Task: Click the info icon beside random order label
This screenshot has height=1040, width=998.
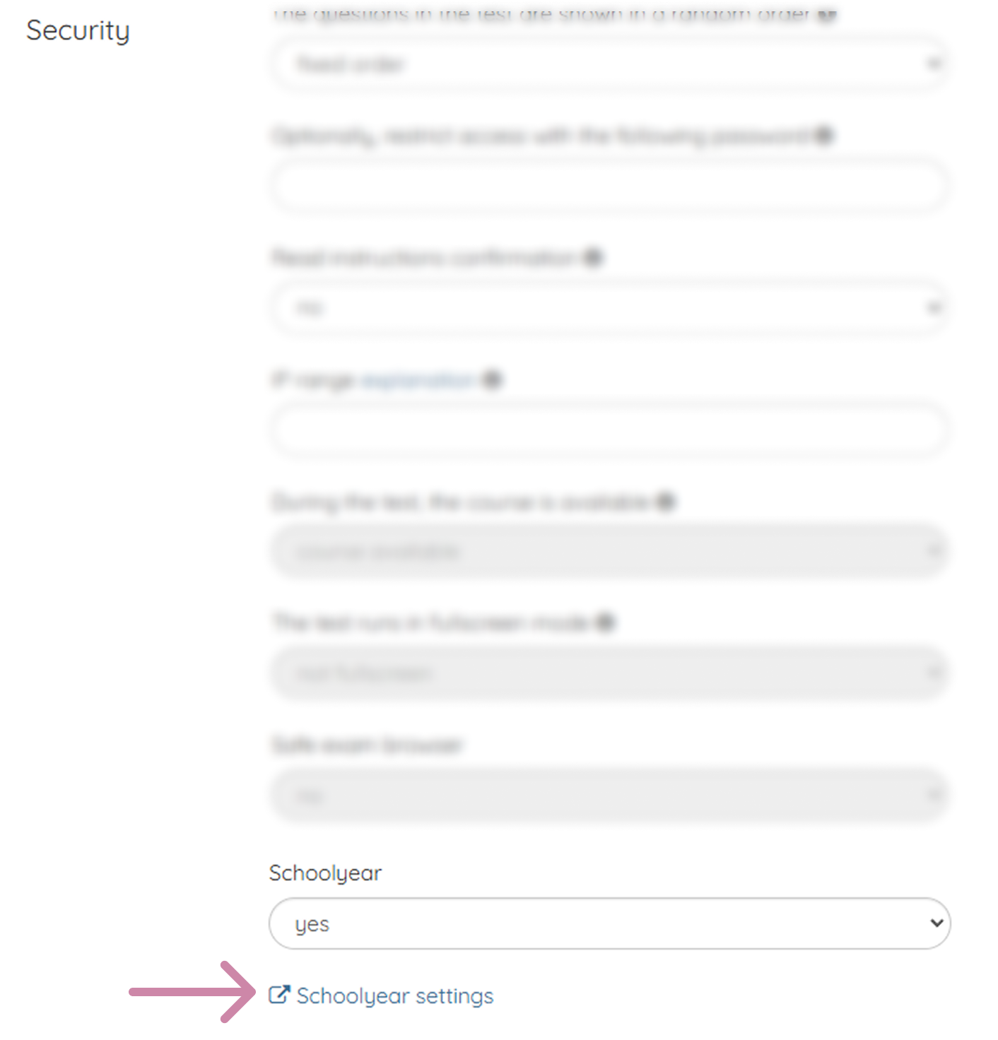Action: (x=826, y=15)
